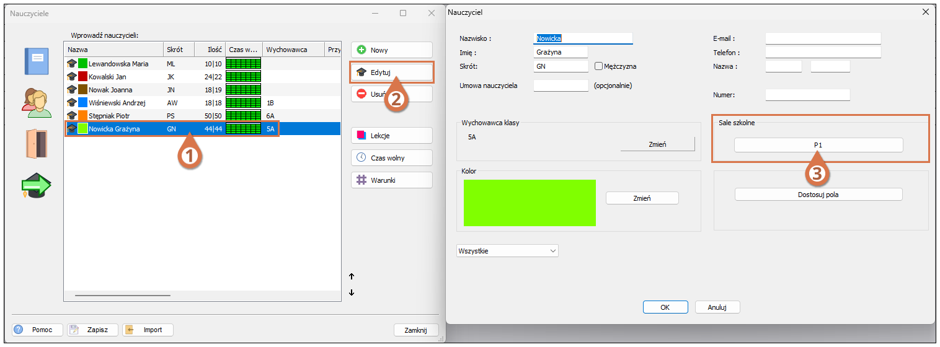This screenshot has width=940, height=347.
Task: Click the Skrót field containing GN
Action: [x=561, y=66]
